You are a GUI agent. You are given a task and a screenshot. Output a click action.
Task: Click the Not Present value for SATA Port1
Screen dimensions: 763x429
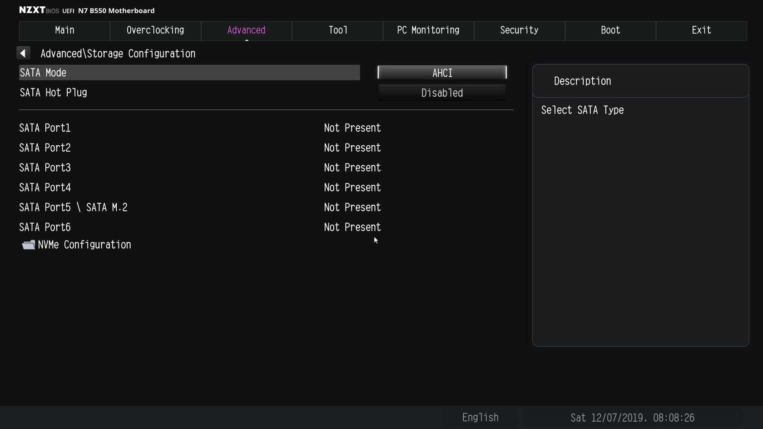click(x=352, y=128)
